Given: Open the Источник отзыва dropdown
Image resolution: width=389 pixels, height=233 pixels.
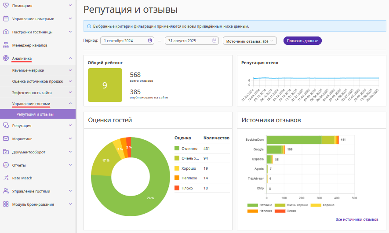Looking at the screenshot, I should [x=250, y=41].
